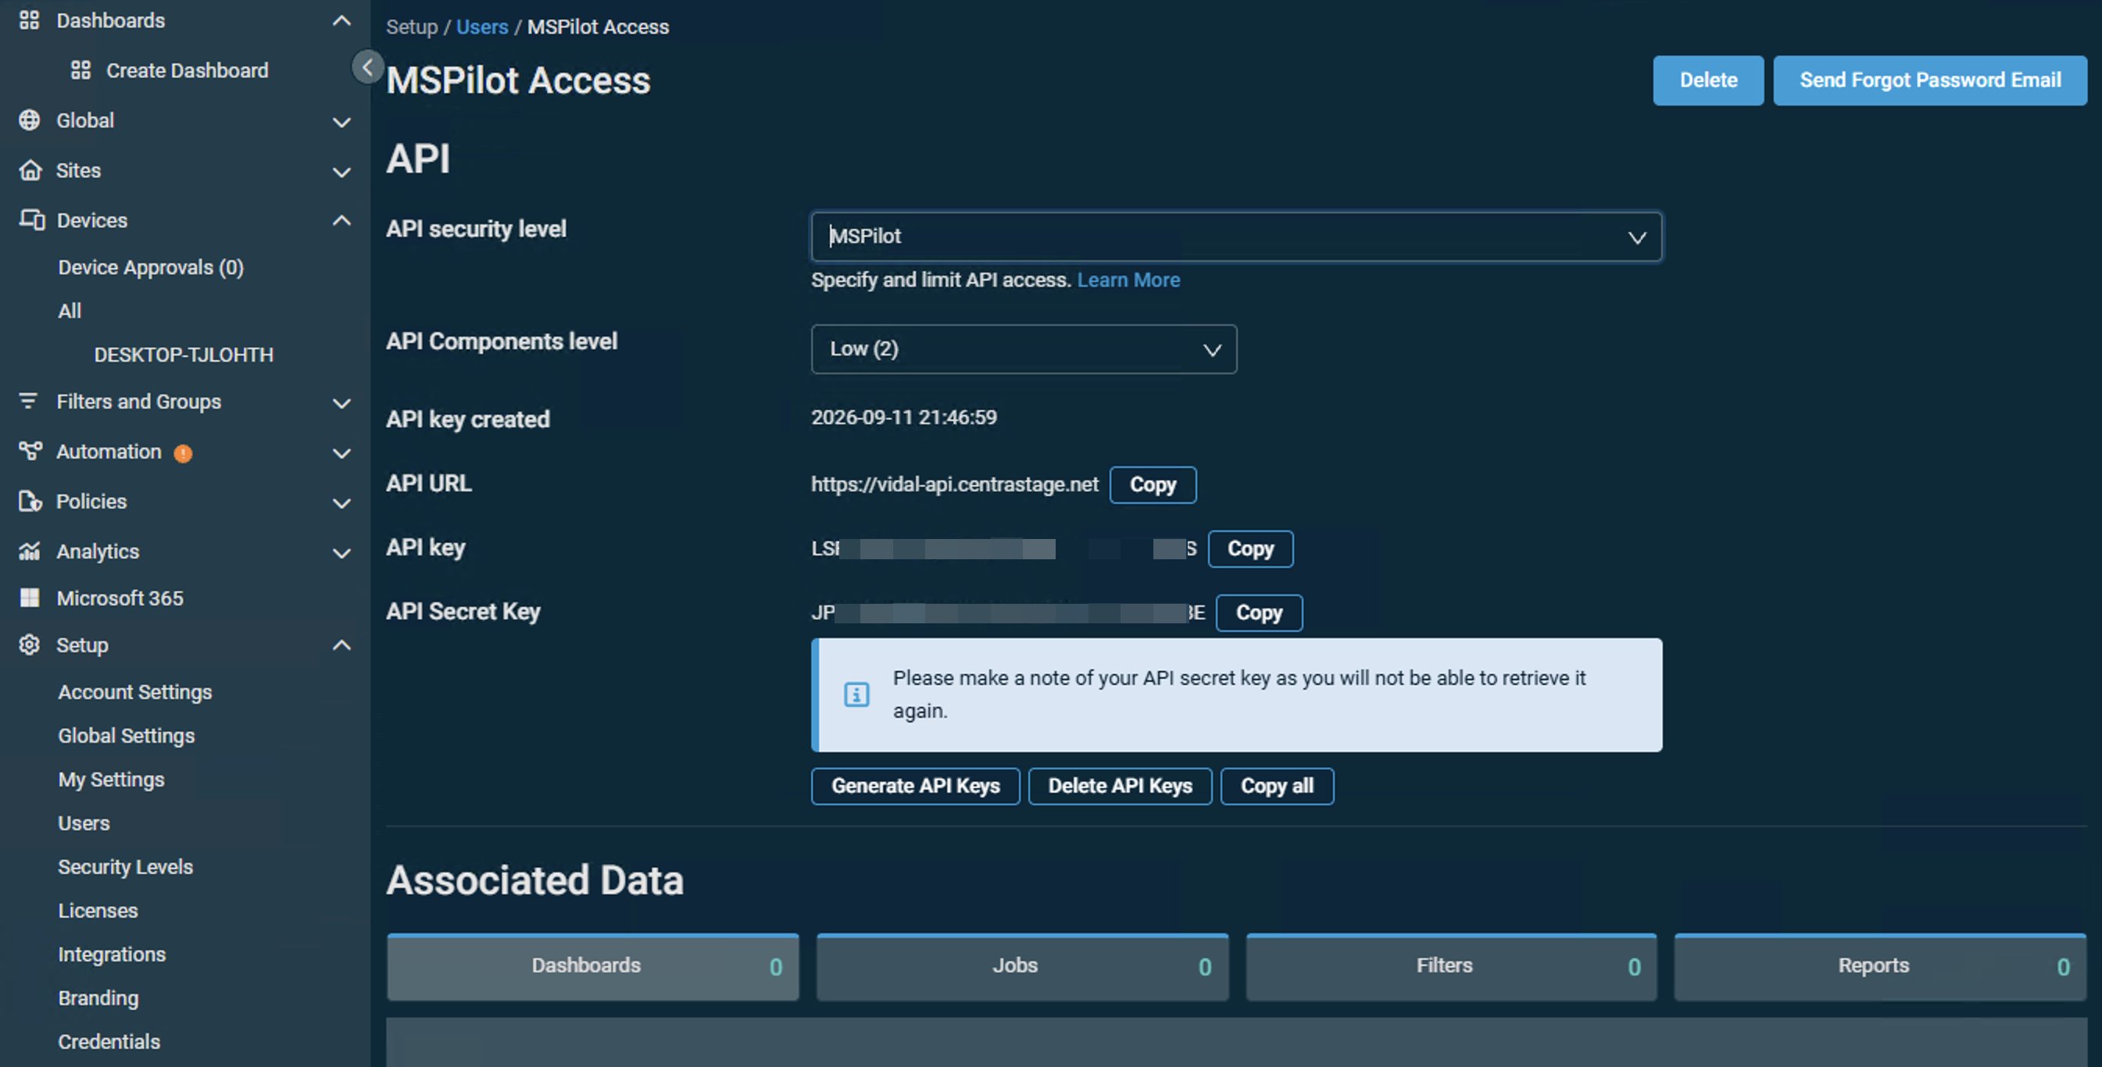Viewport: 2102px width, 1067px height.
Task: Open Account Settings in Setup menu
Action: [x=134, y=692]
